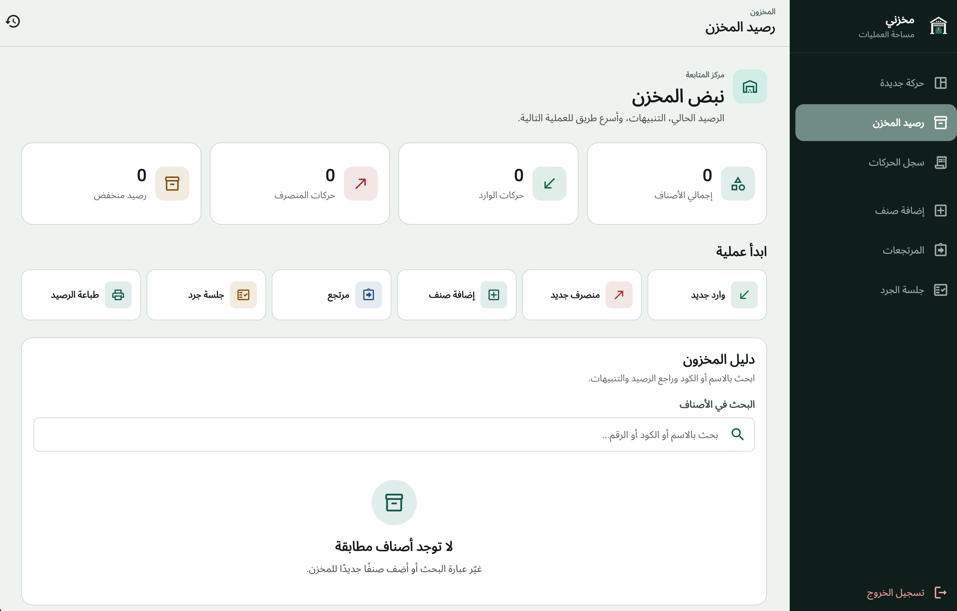
Task: Open the حركات الوارد stat card
Action: click(x=488, y=184)
